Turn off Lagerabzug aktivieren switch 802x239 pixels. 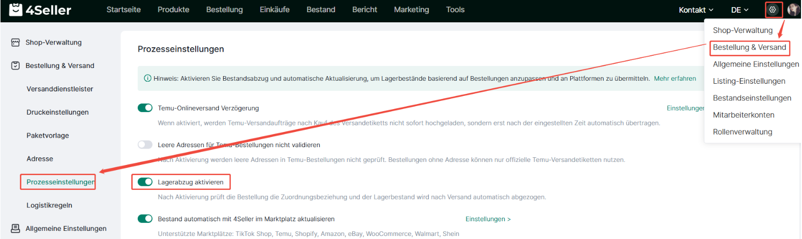tap(145, 182)
